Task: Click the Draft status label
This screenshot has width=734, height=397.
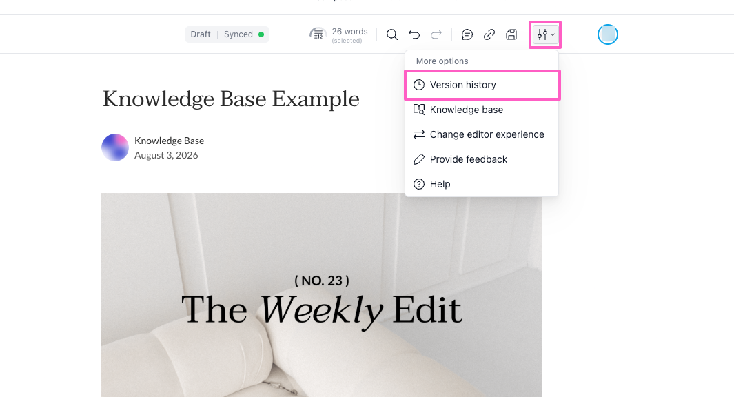Action: pos(201,34)
